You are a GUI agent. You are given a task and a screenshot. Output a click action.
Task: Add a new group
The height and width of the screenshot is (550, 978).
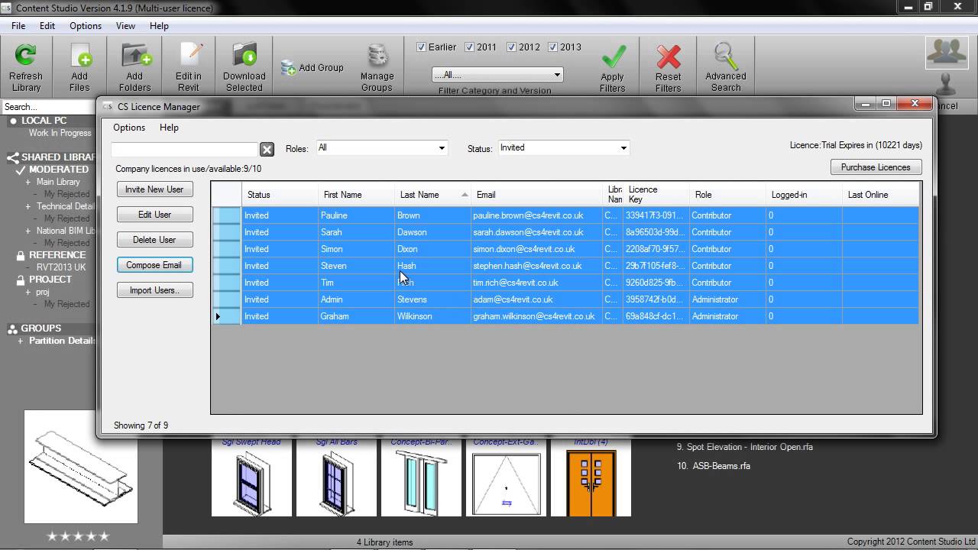tap(313, 68)
